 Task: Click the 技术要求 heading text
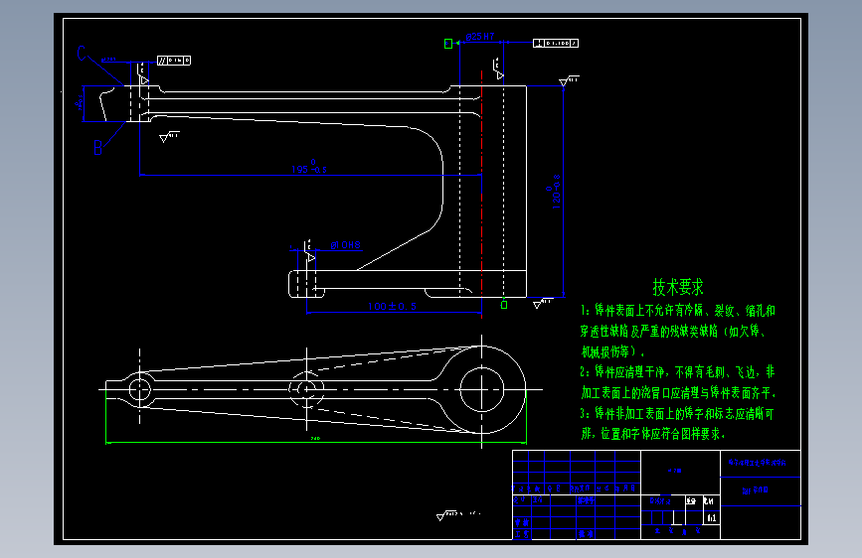678,287
